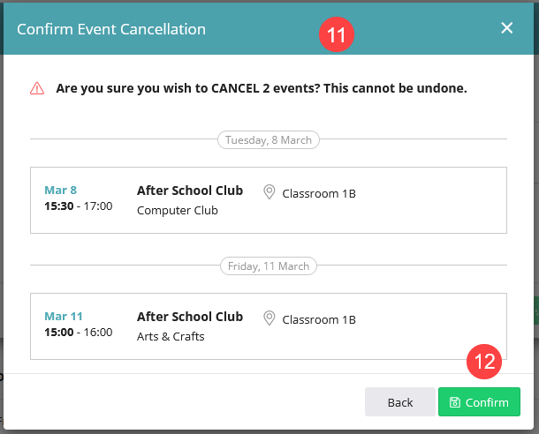Image resolution: width=539 pixels, height=434 pixels.
Task: Close the Confirm Event Cancellation dialog
Action: tap(506, 28)
